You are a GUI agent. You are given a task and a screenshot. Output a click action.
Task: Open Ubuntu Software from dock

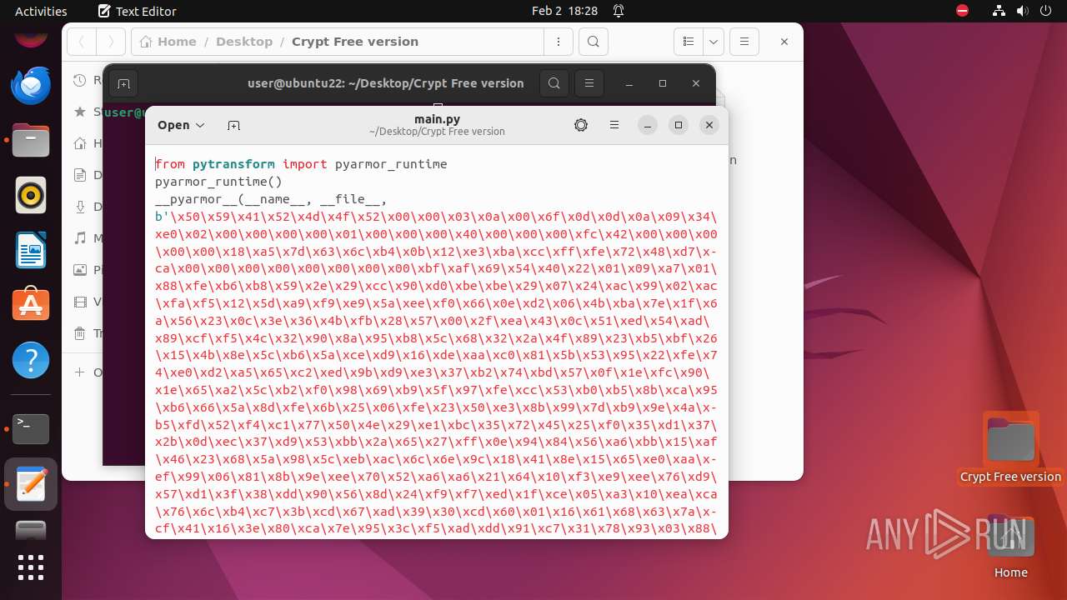click(x=31, y=305)
